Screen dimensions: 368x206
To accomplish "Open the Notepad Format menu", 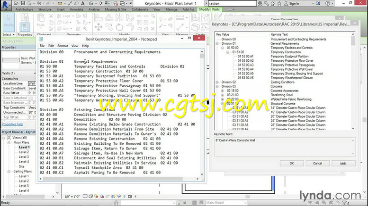I will pyautogui.click(x=63, y=46).
